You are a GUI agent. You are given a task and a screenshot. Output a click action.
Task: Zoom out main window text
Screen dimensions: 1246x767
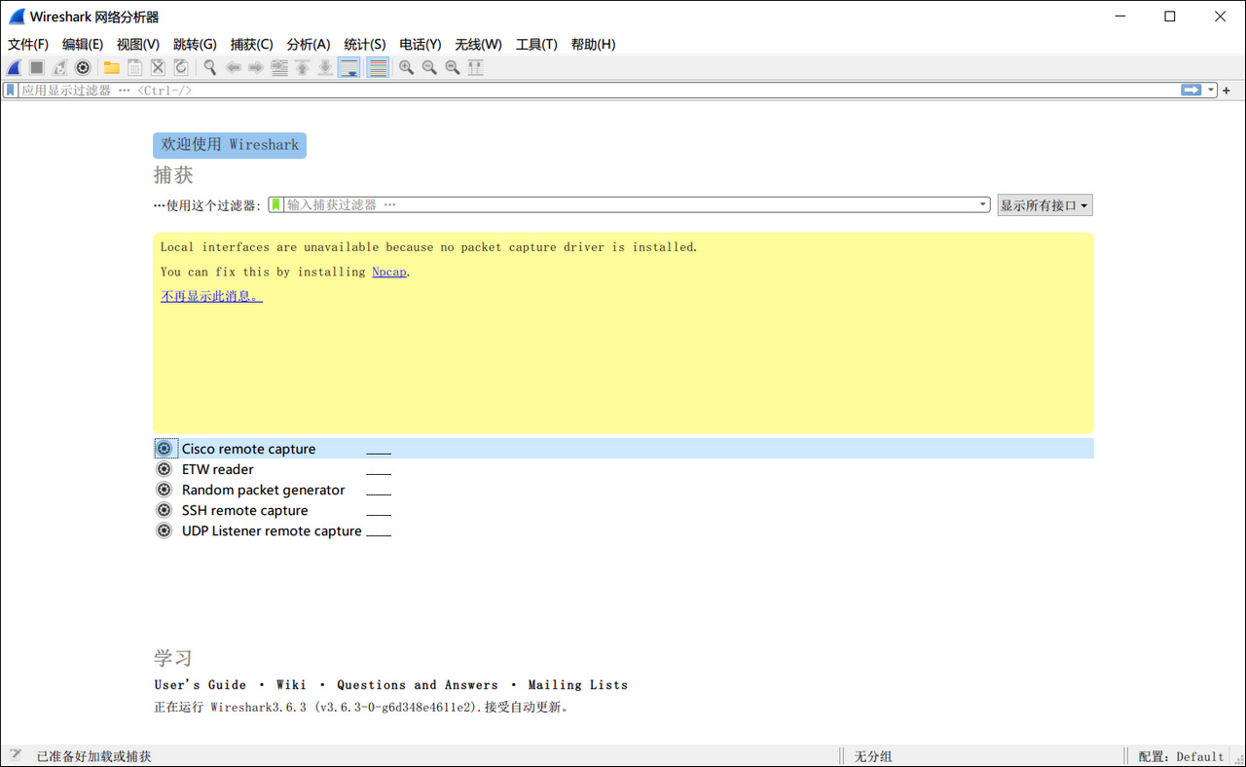(429, 67)
